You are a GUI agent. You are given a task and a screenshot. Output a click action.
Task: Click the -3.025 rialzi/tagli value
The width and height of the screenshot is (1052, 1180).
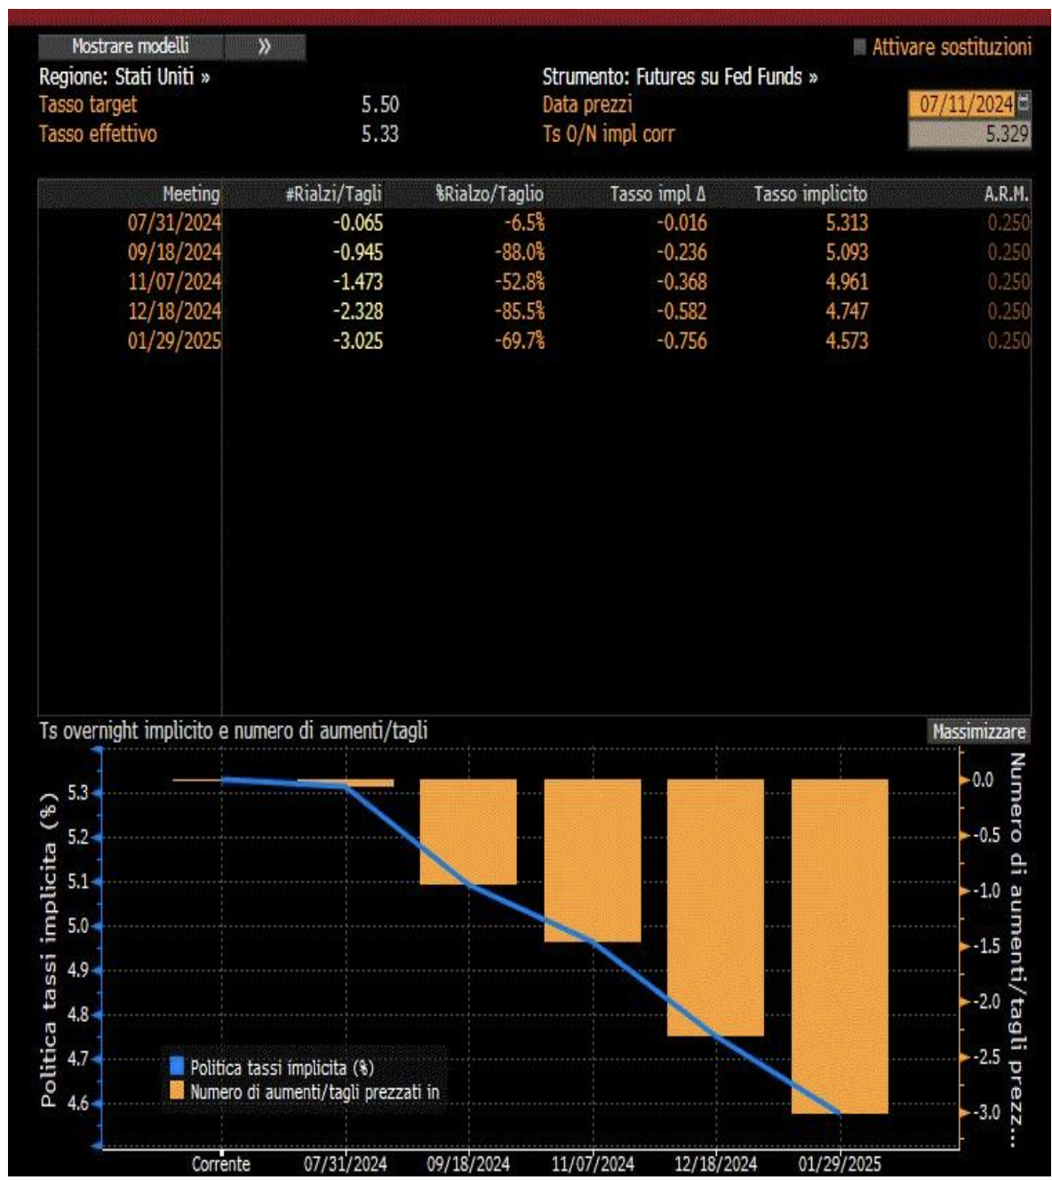pyautogui.click(x=358, y=340)
